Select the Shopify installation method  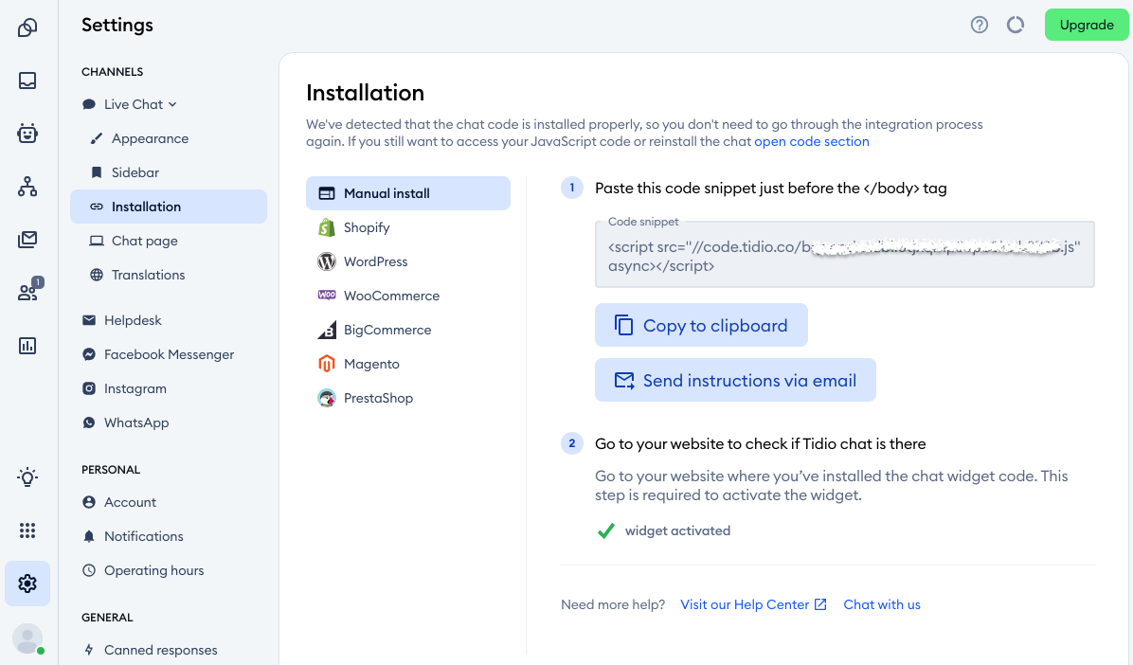[x=367, y=227]
